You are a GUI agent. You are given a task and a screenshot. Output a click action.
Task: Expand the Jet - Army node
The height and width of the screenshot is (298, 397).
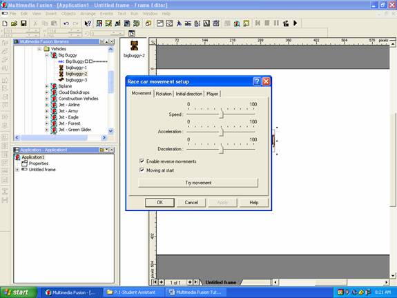pos(46,111)
